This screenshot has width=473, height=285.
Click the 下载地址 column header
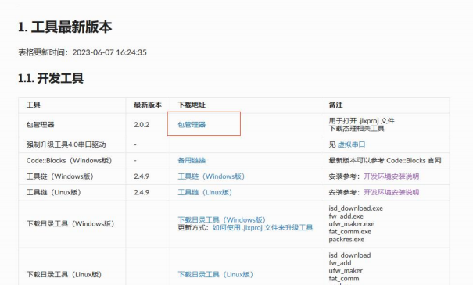pyautogui.click(x=192, y=105)
